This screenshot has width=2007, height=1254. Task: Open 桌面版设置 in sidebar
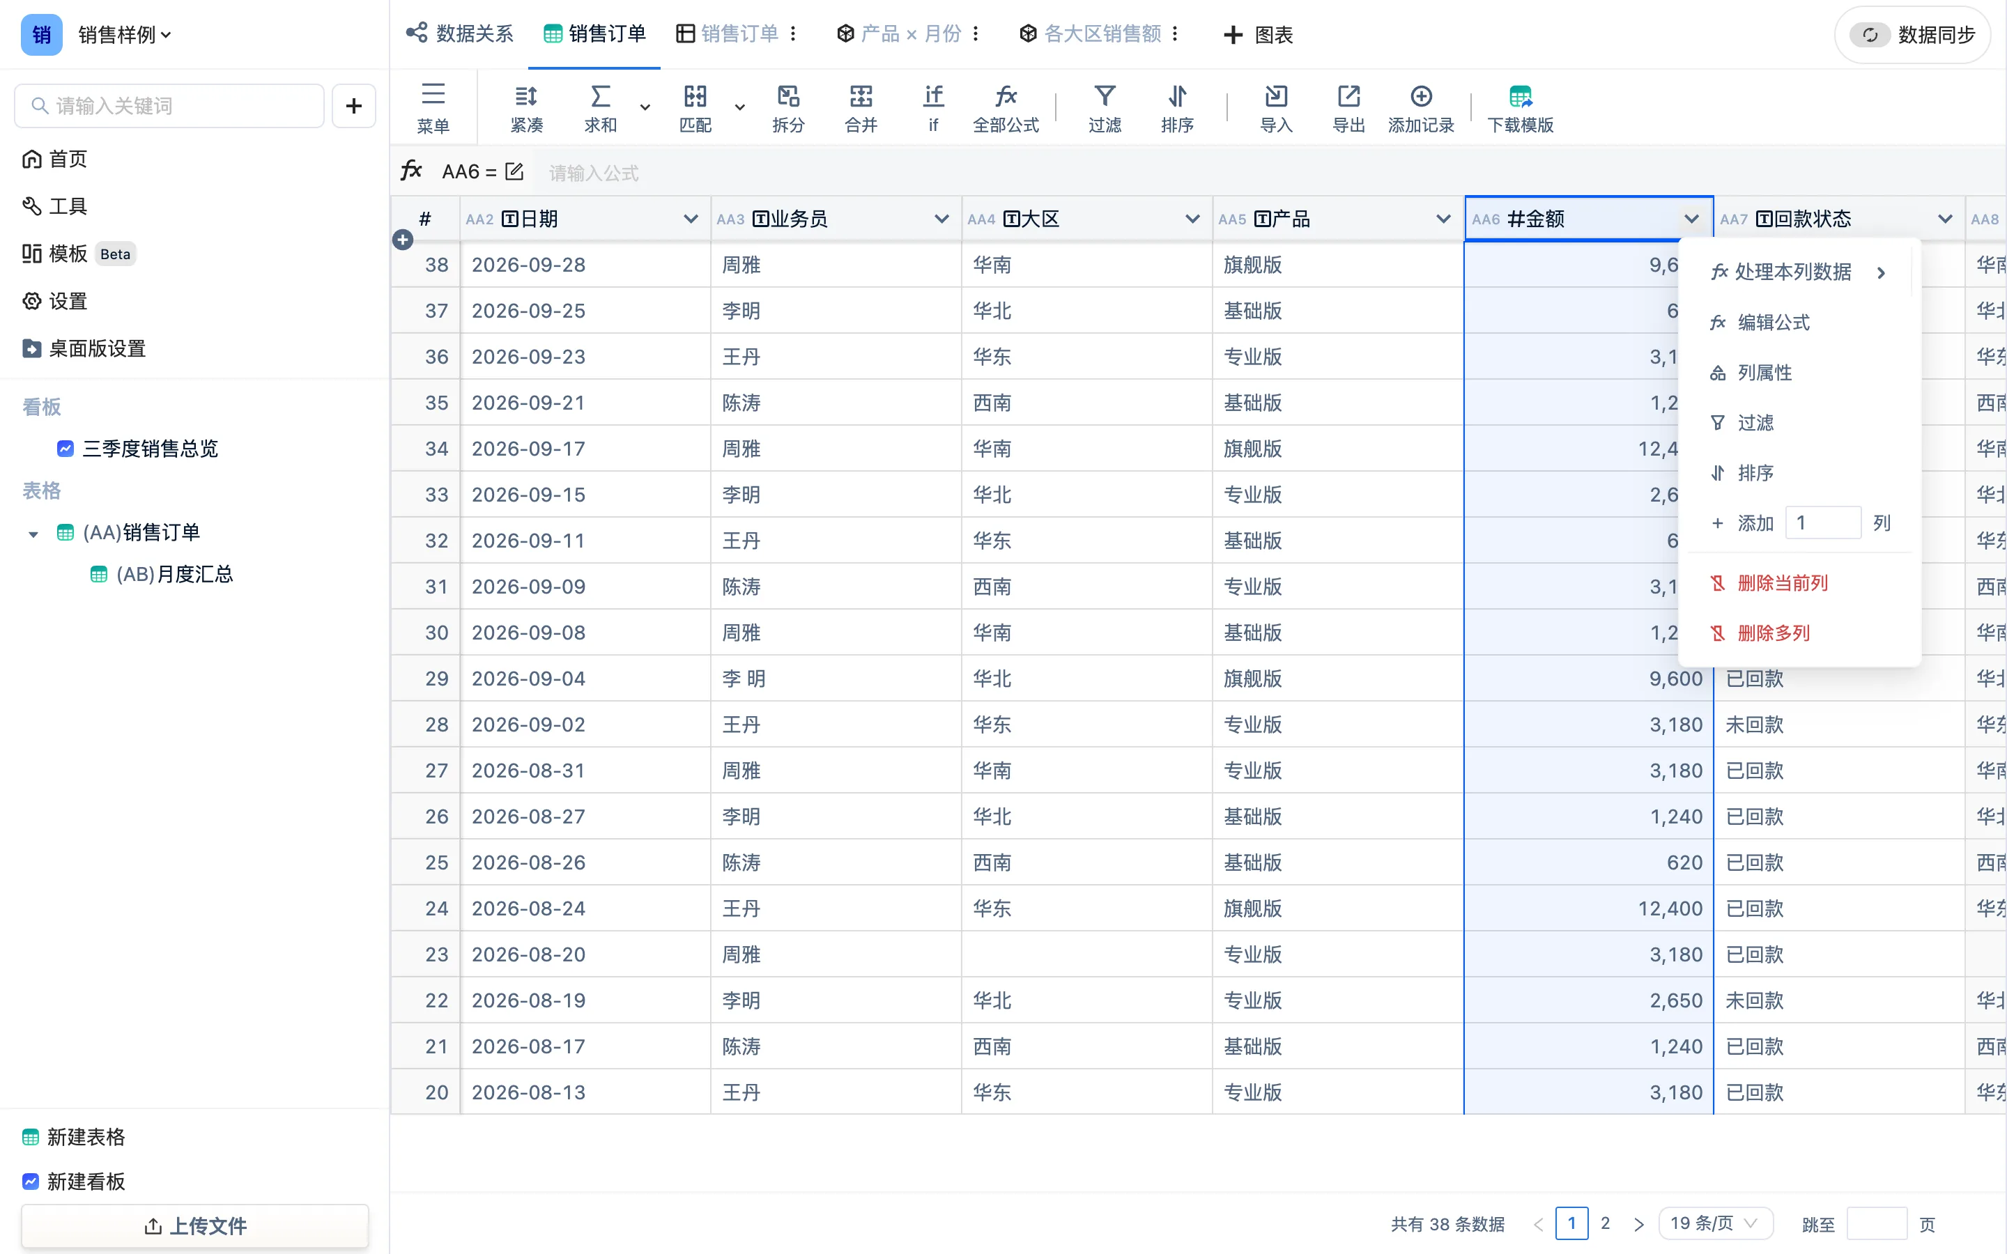(84, 348)
